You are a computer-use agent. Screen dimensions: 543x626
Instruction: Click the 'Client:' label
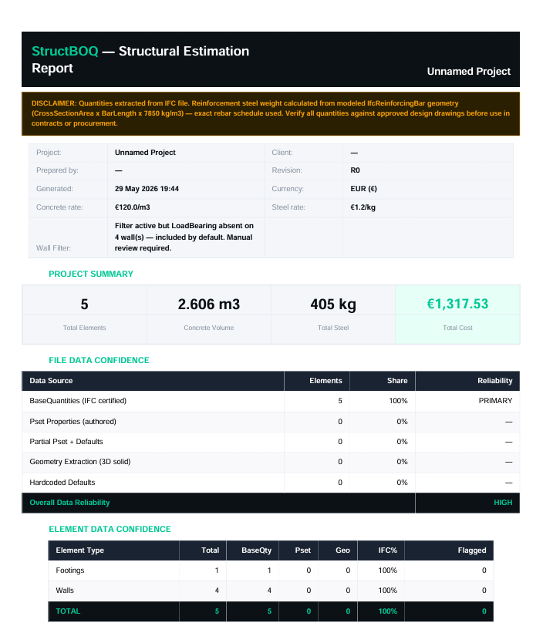tap(282, 153)
